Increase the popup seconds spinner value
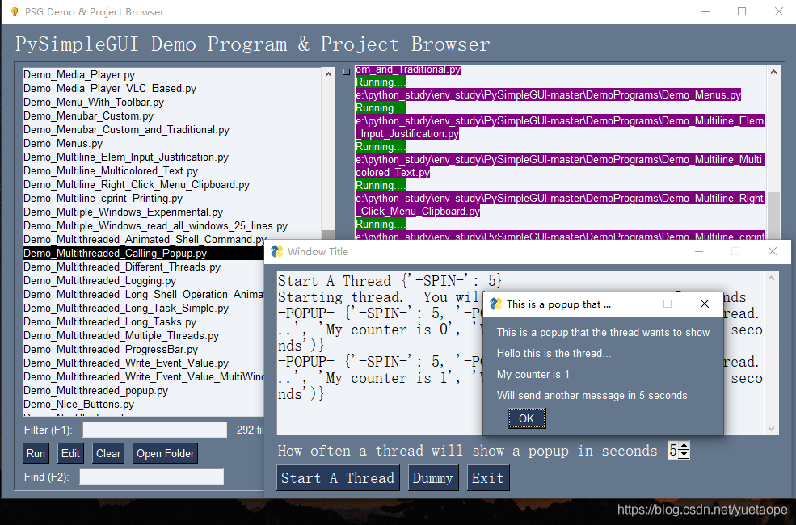 tap(684, 447)
